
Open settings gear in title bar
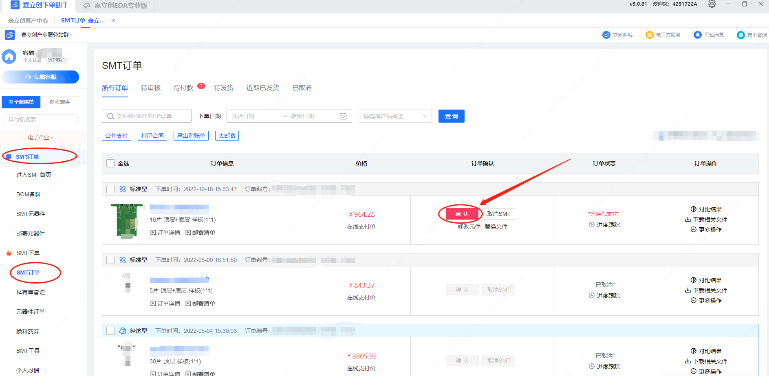(712, 4)
